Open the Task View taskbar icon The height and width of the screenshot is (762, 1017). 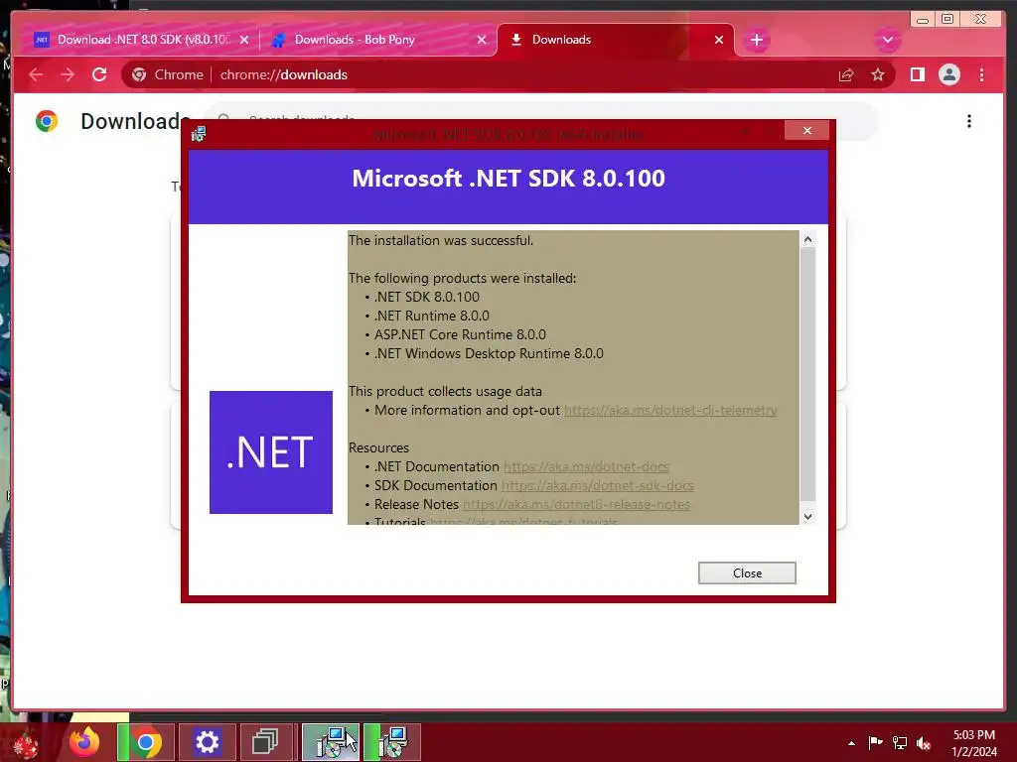(264, 742)
